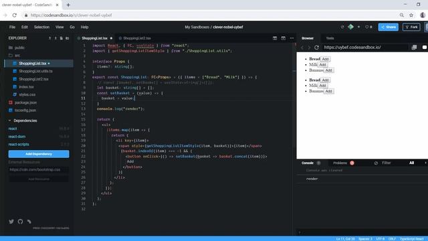428x241 pixels.
Task: Click the Share button
Action: (388, 27)
